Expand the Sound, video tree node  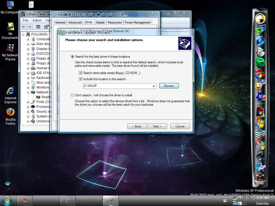pyautogui.click(x=28, y=112)
